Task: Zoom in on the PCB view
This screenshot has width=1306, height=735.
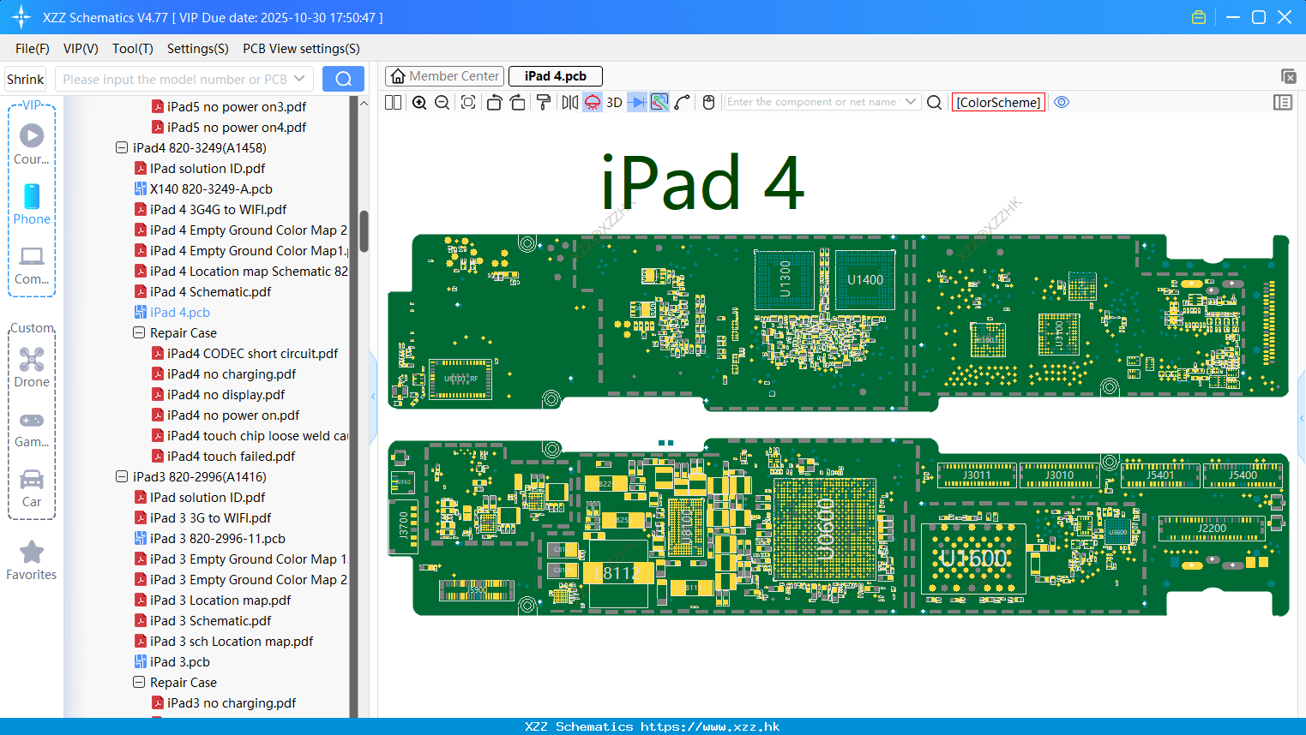Action: click(x=419, y=102)
